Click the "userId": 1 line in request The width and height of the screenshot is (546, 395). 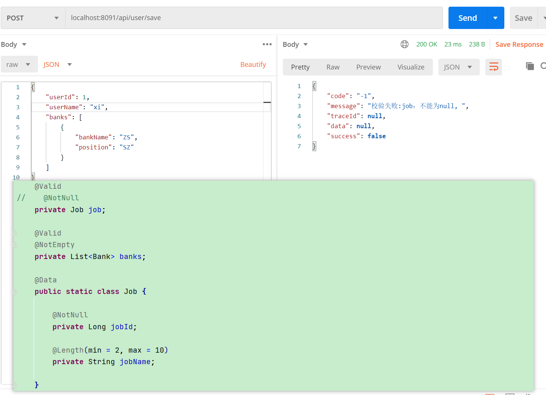[67, 97]
